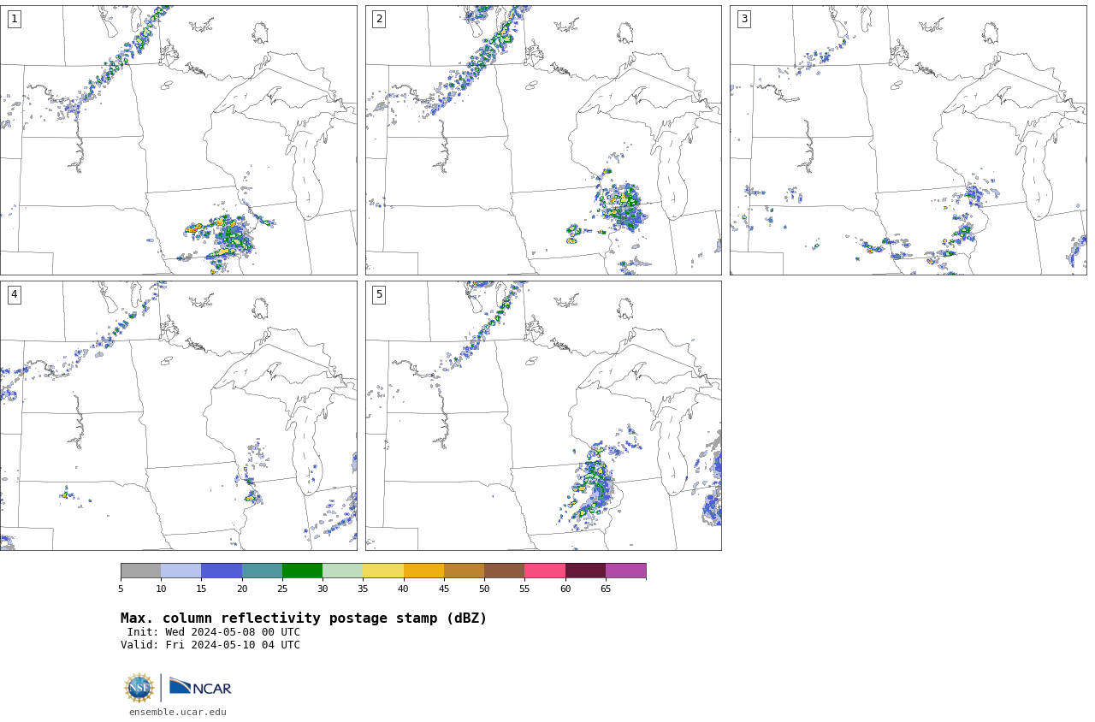
Task: Click the panel number label 3
Action: point(743,19)
